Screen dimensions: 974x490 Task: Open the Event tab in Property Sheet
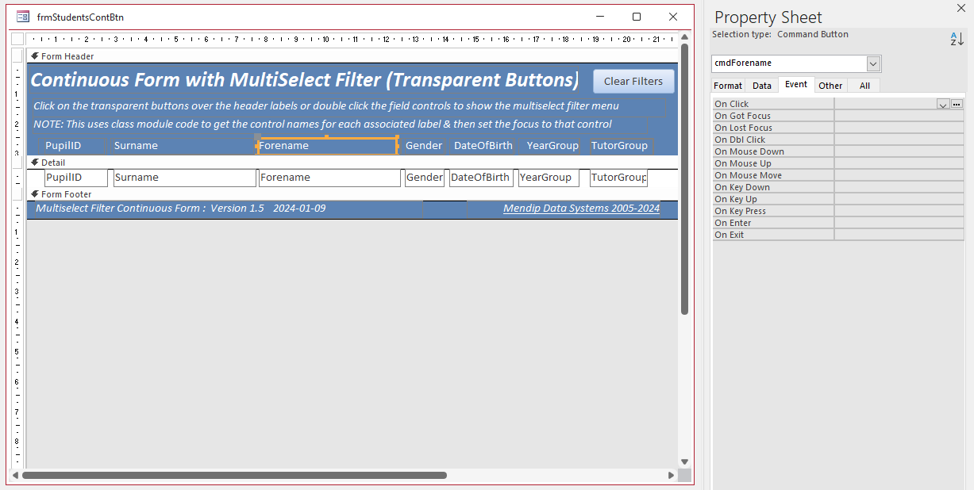[x=796, y=85]
